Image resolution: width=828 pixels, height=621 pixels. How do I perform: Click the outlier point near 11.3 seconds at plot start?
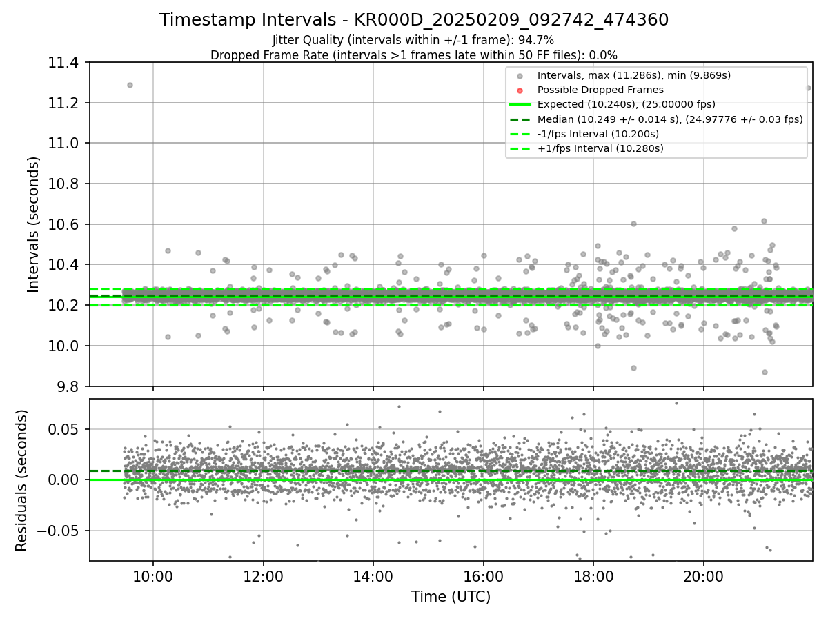[130, 85]
